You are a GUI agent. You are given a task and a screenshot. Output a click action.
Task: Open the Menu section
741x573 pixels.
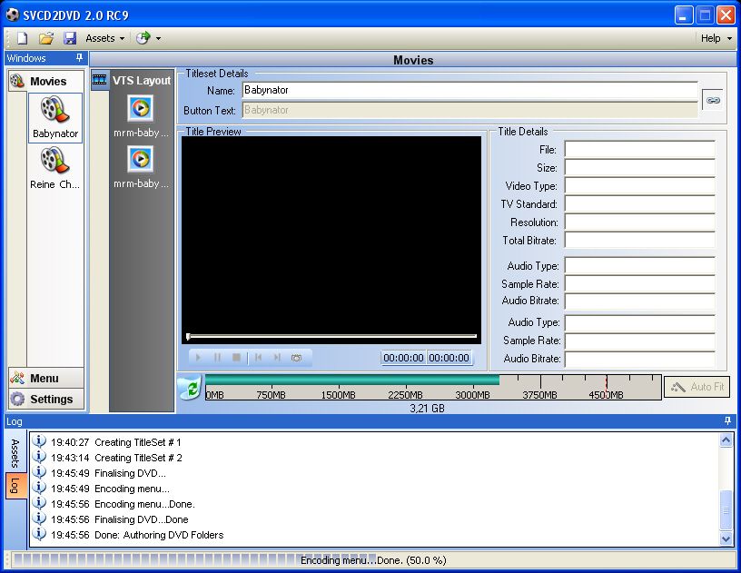[x=45, y=378]
